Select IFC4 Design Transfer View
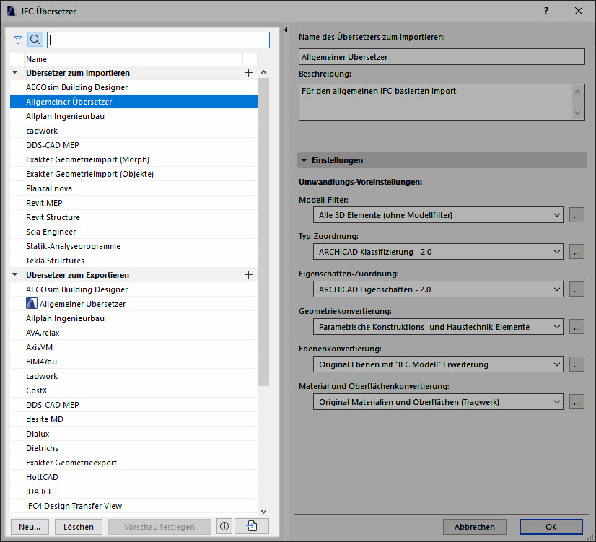 [133, 506]
